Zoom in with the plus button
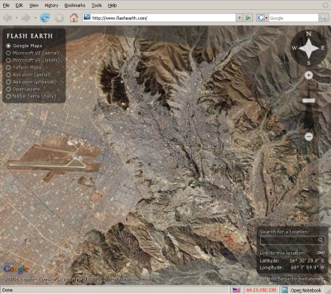 point(309,76)
